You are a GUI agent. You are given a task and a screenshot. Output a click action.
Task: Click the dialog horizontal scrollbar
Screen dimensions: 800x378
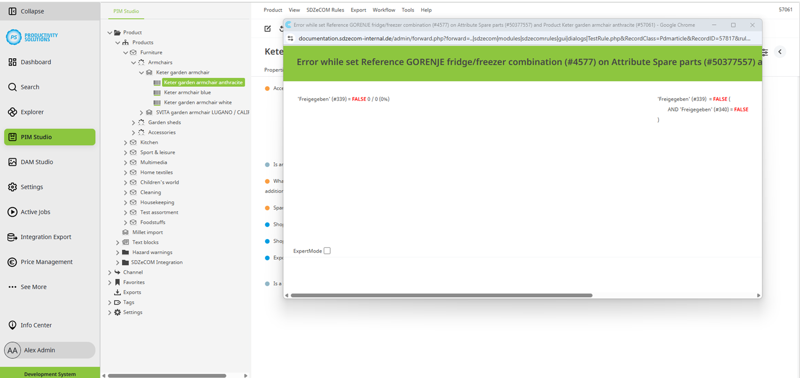[441, 296]
